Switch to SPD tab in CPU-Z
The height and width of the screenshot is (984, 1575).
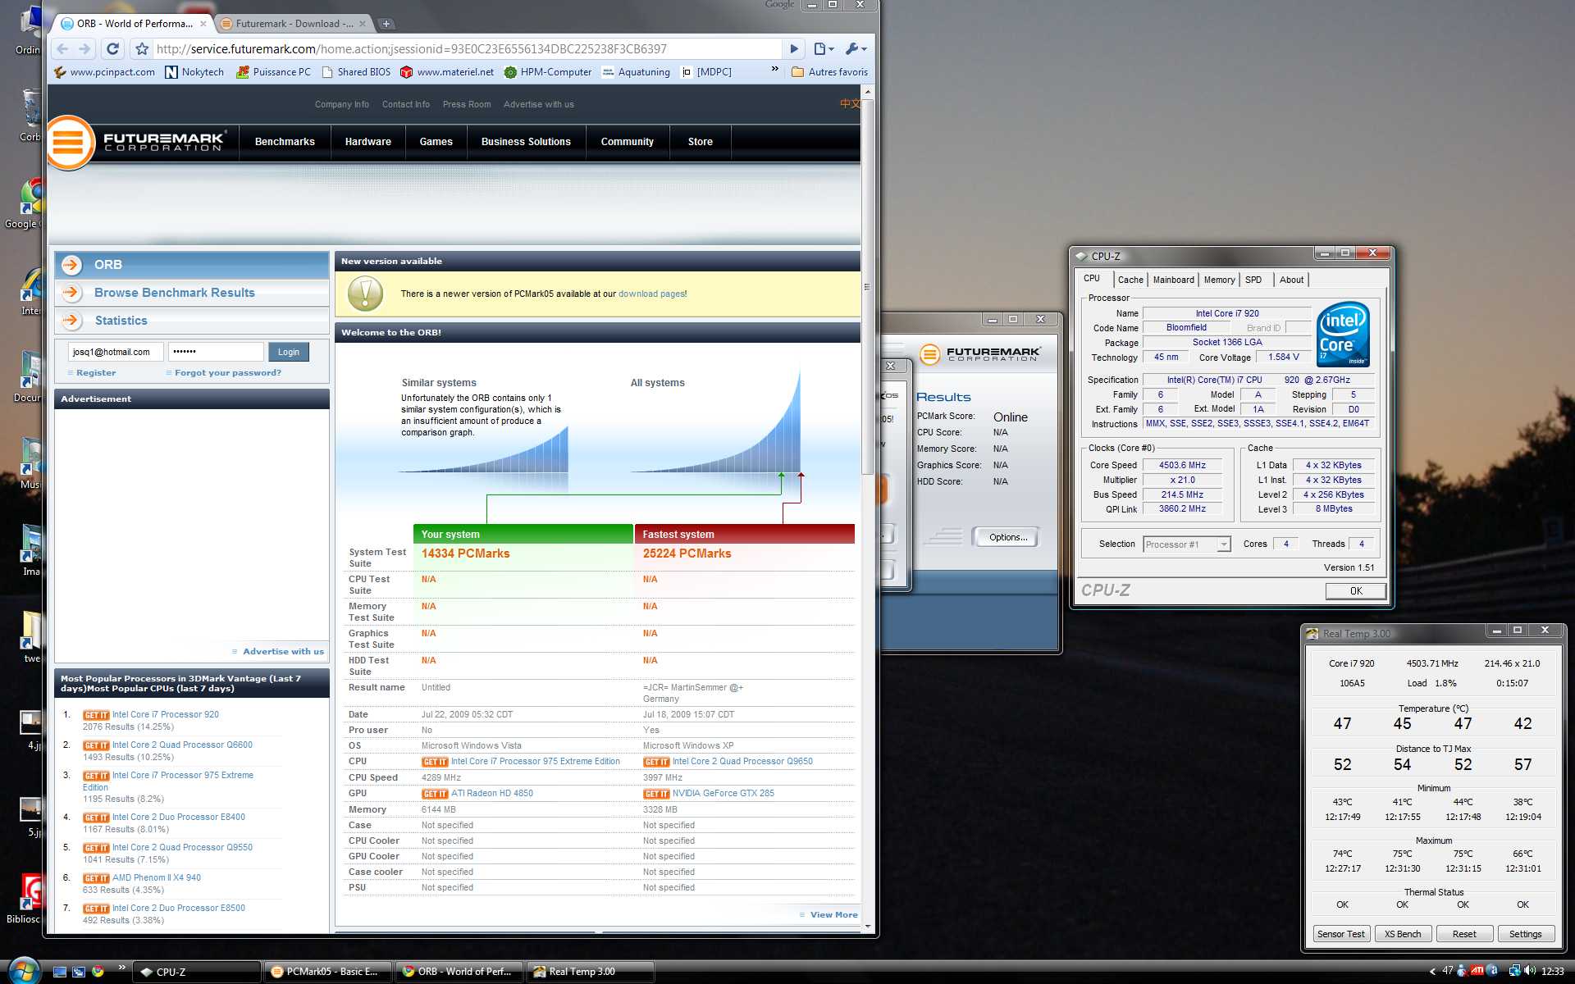point(1253,280)
